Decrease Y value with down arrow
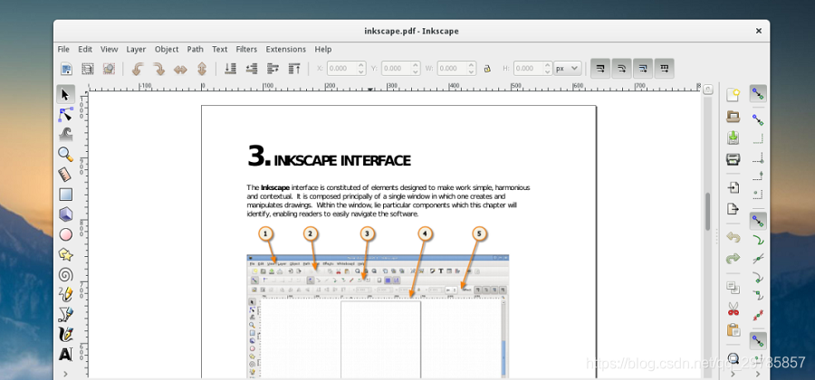Image resolution: width=815 pixels, height=380 pixels. [x=416, y=71]
